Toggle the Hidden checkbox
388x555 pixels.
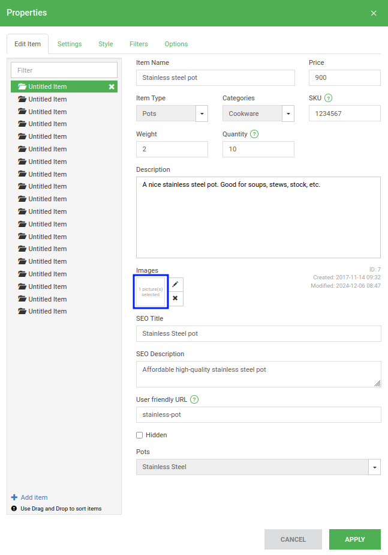tap(140, 435)
